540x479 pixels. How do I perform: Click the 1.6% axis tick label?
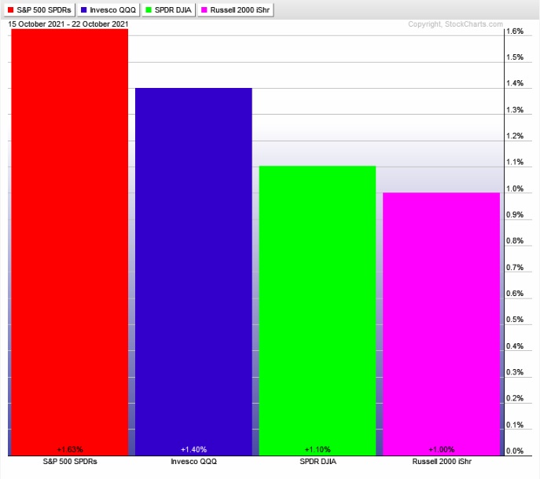[515, 31]
